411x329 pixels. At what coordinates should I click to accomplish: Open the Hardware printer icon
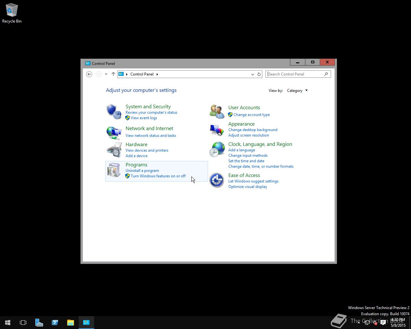pyautogui.click(x=114, y=150)
